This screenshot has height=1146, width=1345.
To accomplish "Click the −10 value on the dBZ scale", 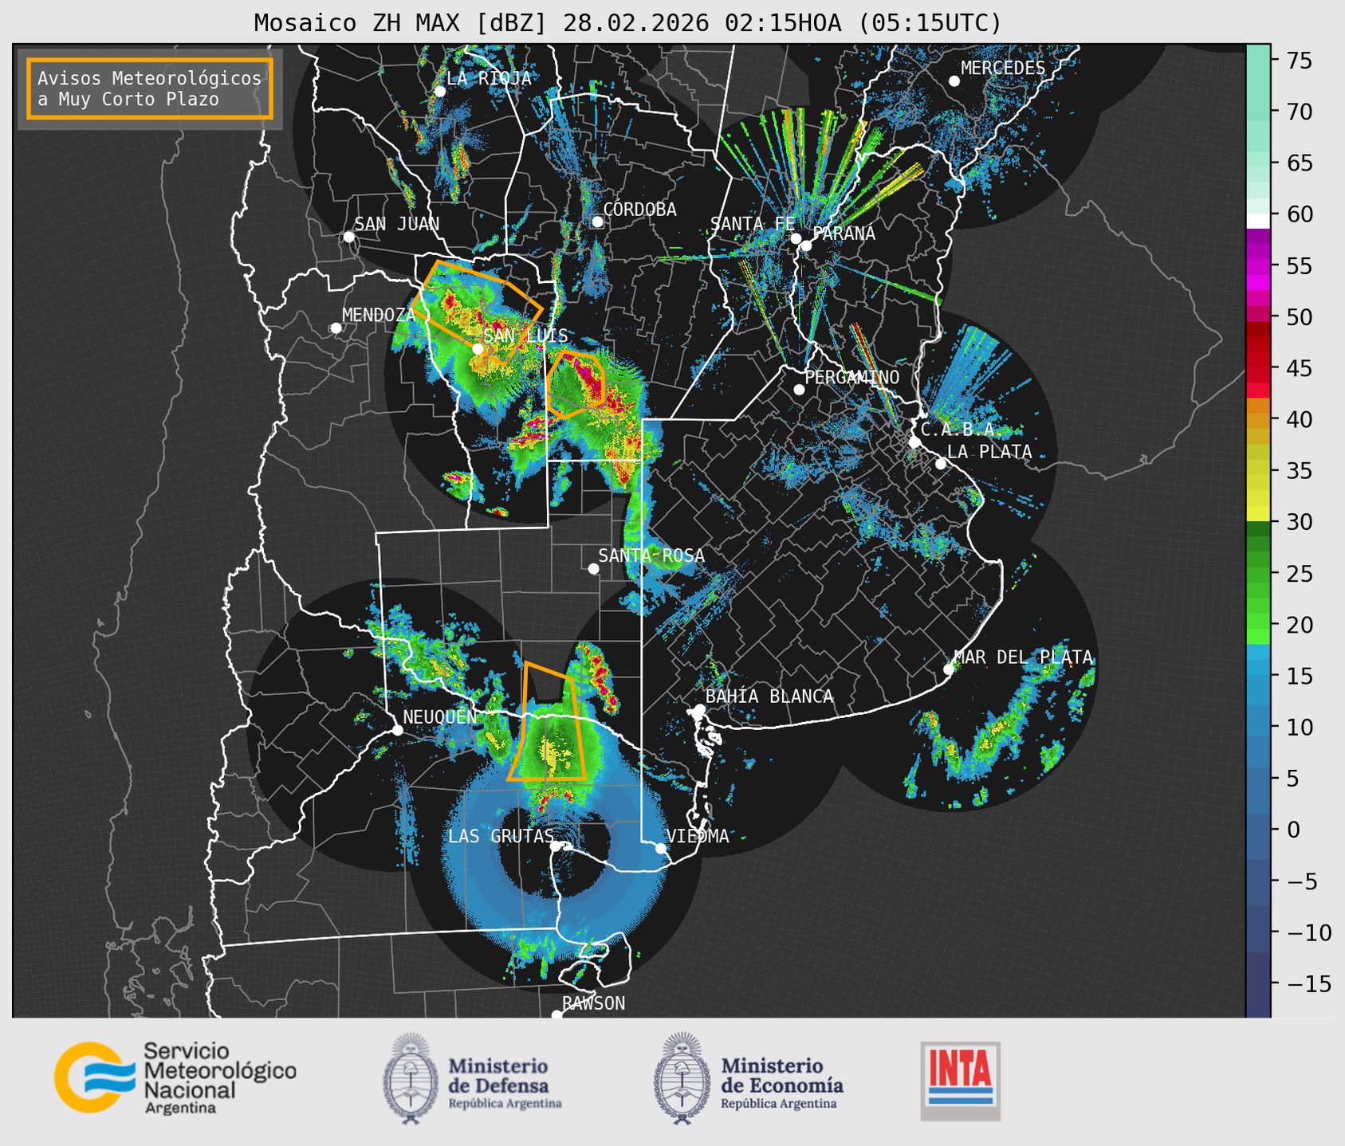I will pyautogui.click(x=1308, y=932).
